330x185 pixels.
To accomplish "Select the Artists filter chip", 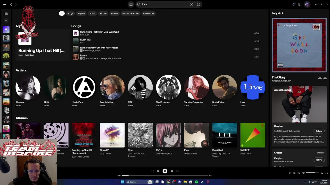I will pyautogui.click(x=92, y=13).
